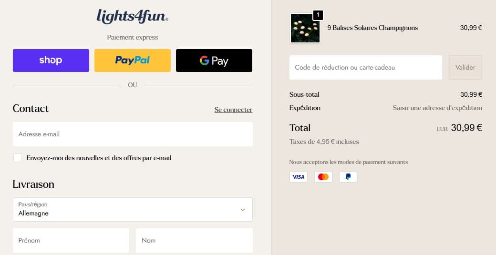Screen dimensions: 496x255
Task: Follow the Se connecter link
Action: tap(233, 110)
